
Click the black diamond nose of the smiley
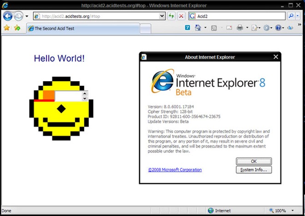point(61,109)
